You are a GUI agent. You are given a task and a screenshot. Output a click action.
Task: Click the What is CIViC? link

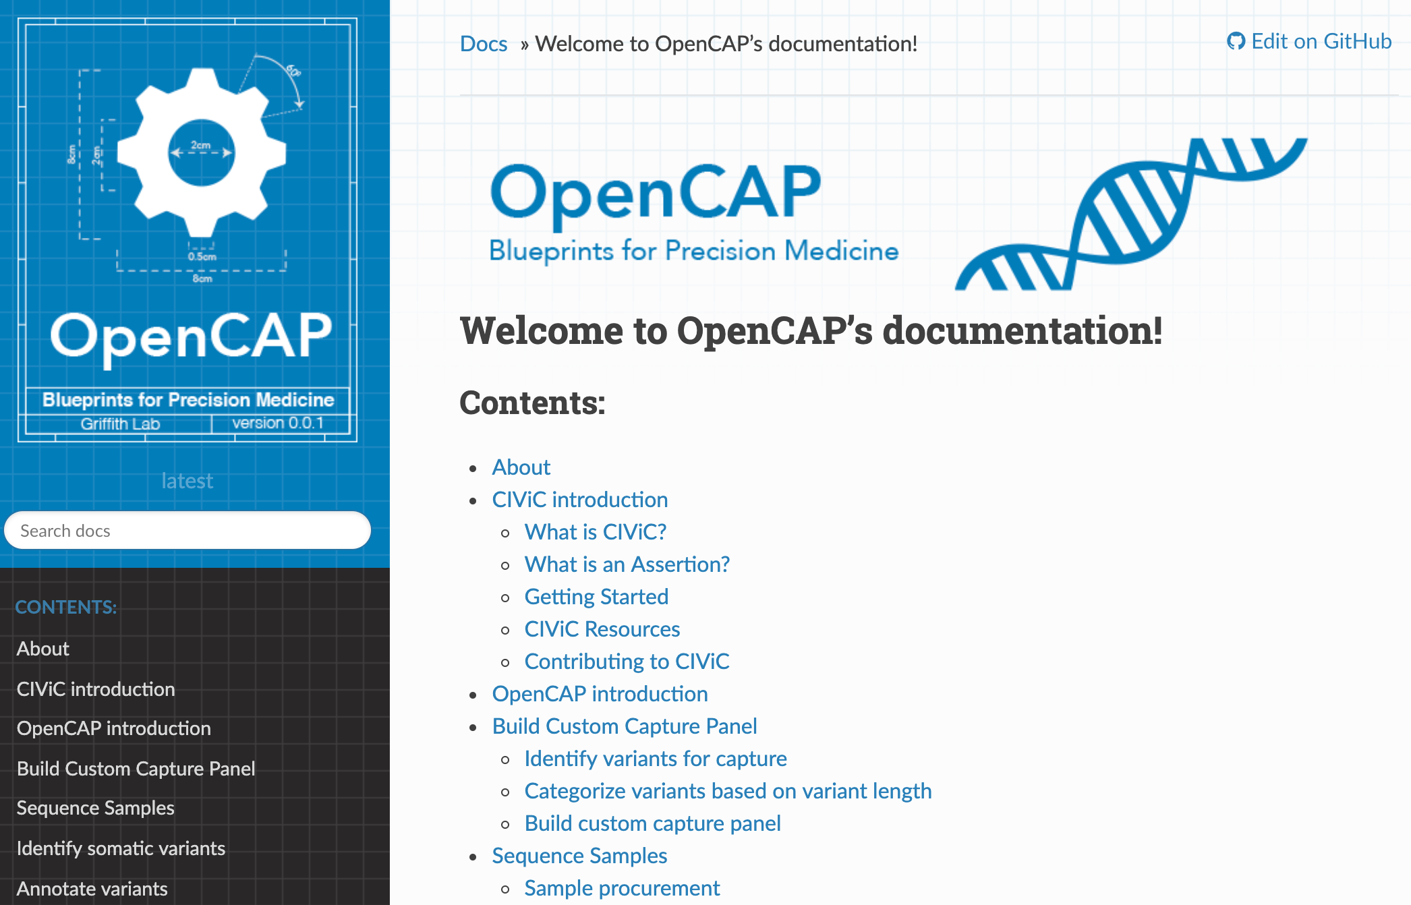(x=595, y=532)
